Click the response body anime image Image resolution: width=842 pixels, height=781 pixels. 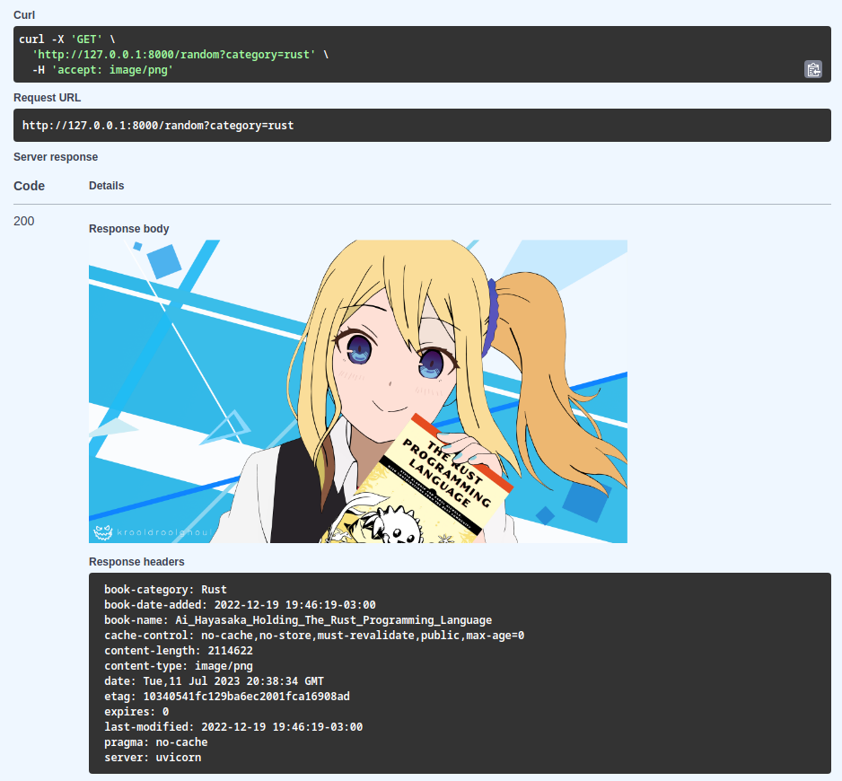pyautogui.click(x=358, y=391)
